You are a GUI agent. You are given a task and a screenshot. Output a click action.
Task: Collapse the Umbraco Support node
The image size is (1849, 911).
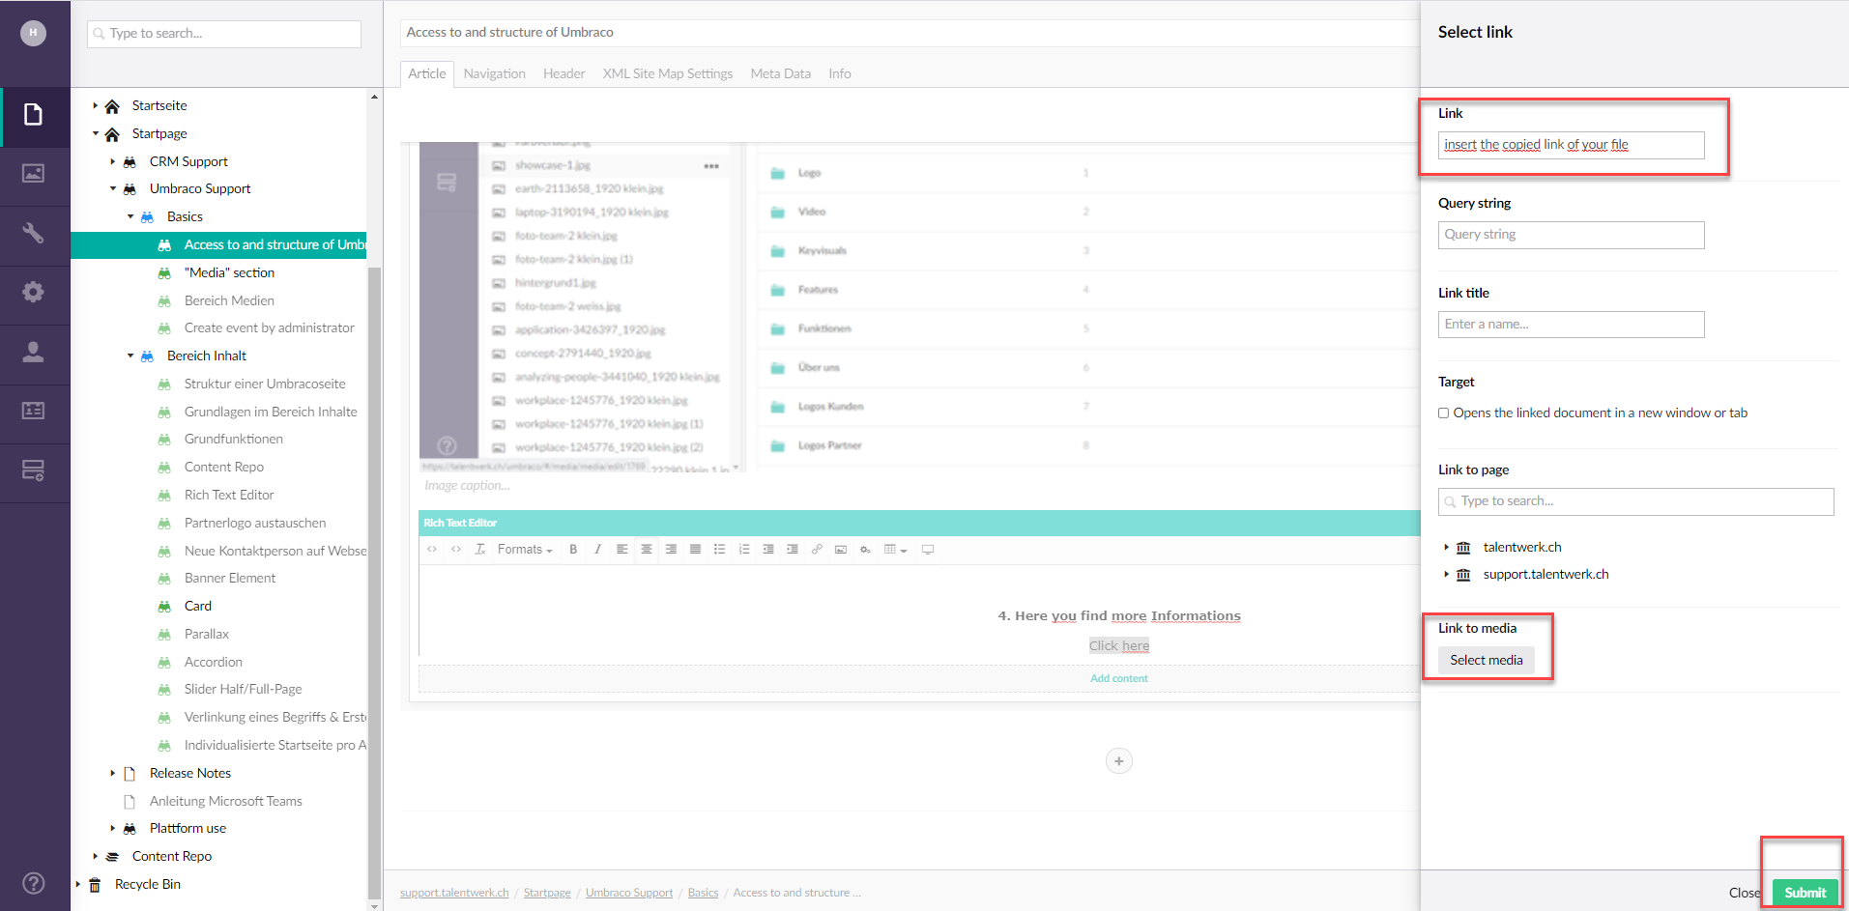coord(112,188)
